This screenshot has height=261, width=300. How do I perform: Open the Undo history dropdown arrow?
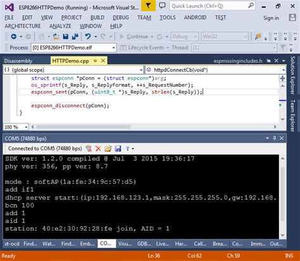96,37
